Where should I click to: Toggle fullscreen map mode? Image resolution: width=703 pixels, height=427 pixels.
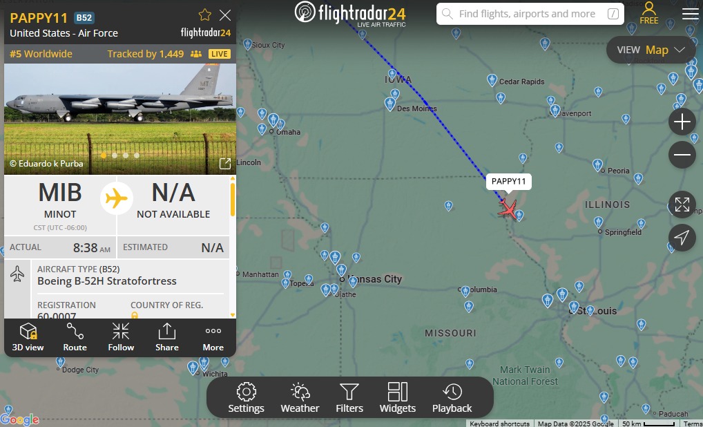[x=682, y=205]
